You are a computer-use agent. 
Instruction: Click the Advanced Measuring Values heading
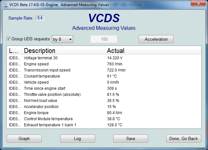pos(104,28)
